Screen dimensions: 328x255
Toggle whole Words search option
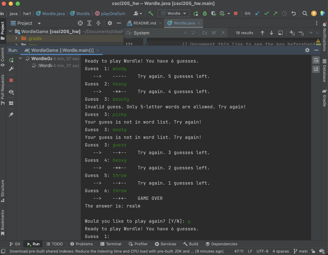point(214,33)
